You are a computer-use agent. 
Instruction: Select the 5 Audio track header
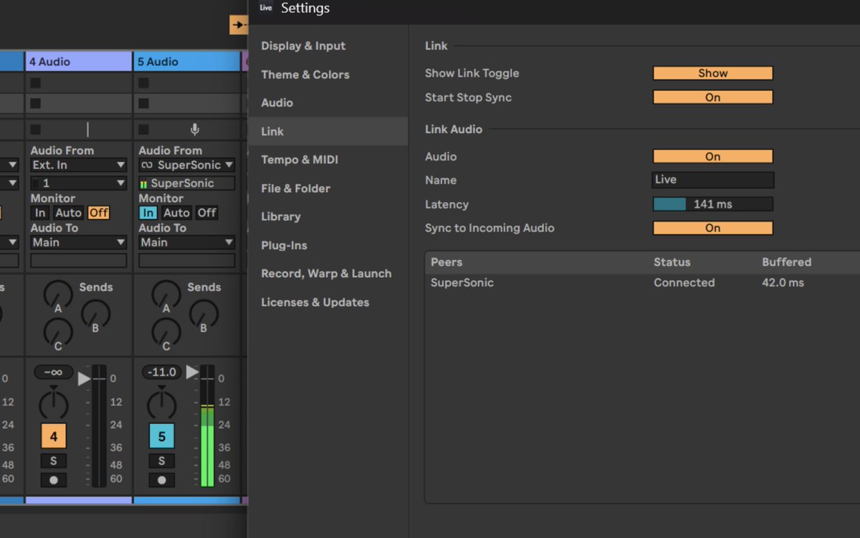tap(186, 62)
